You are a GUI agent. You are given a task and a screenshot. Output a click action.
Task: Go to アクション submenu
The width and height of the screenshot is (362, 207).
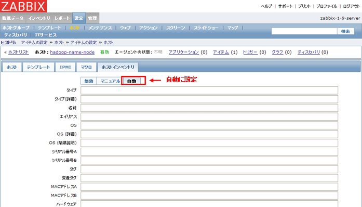tap(148, 28)
